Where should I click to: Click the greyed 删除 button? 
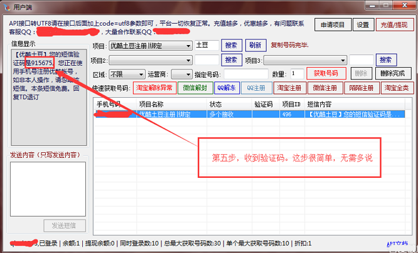coord(362,73)
